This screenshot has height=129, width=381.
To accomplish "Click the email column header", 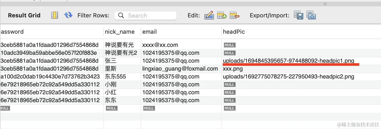I will point(149,32).
